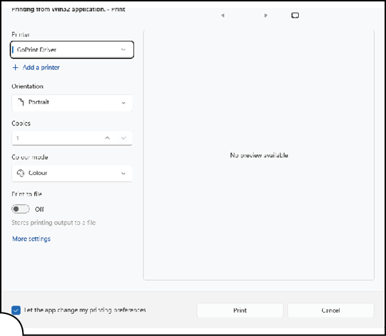Decrease copies with the down arrow
Screen dimensions: 386x336
click(123, 138)
